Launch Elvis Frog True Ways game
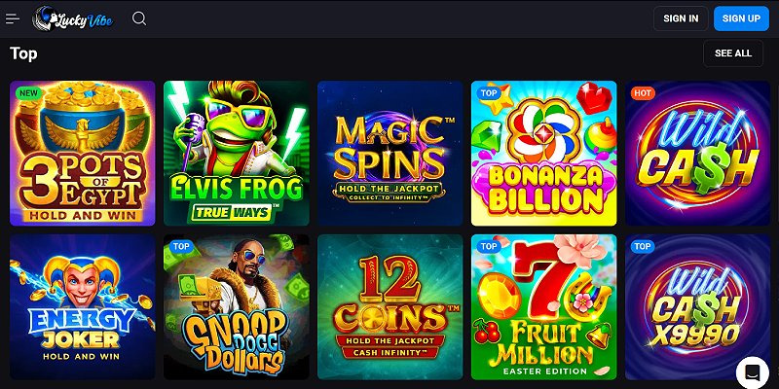This screenshot has width=779, height=389. [x=237, y=154]
